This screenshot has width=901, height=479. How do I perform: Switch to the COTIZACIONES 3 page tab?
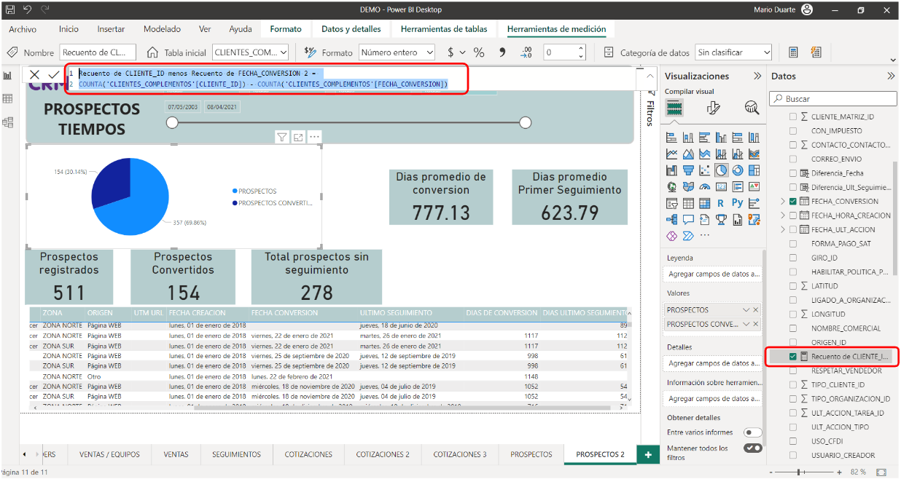(x=459, y=454)
